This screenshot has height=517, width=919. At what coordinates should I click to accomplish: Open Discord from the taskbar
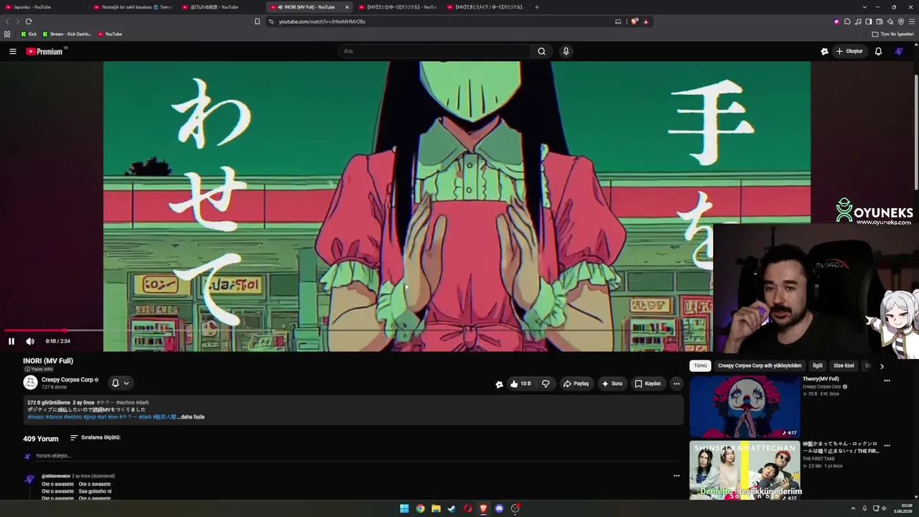pos(499,508)
